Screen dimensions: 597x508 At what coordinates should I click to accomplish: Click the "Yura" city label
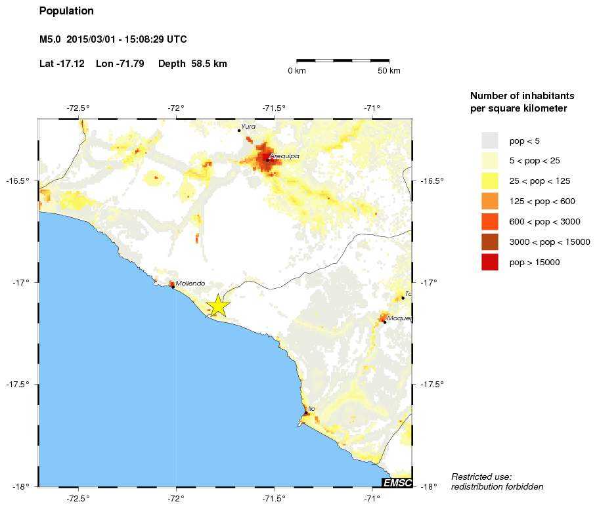[248, 126]
